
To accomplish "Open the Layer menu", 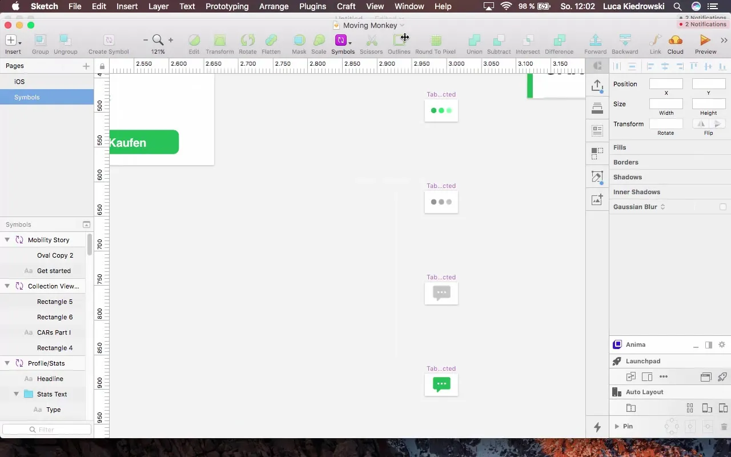I will [158, 6].
